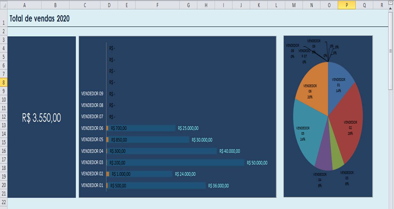394x209 pixels.
Task: Click VENDEDOR 07 bar chart axis label
Action: pyautogui.click(x=92, y=117)
